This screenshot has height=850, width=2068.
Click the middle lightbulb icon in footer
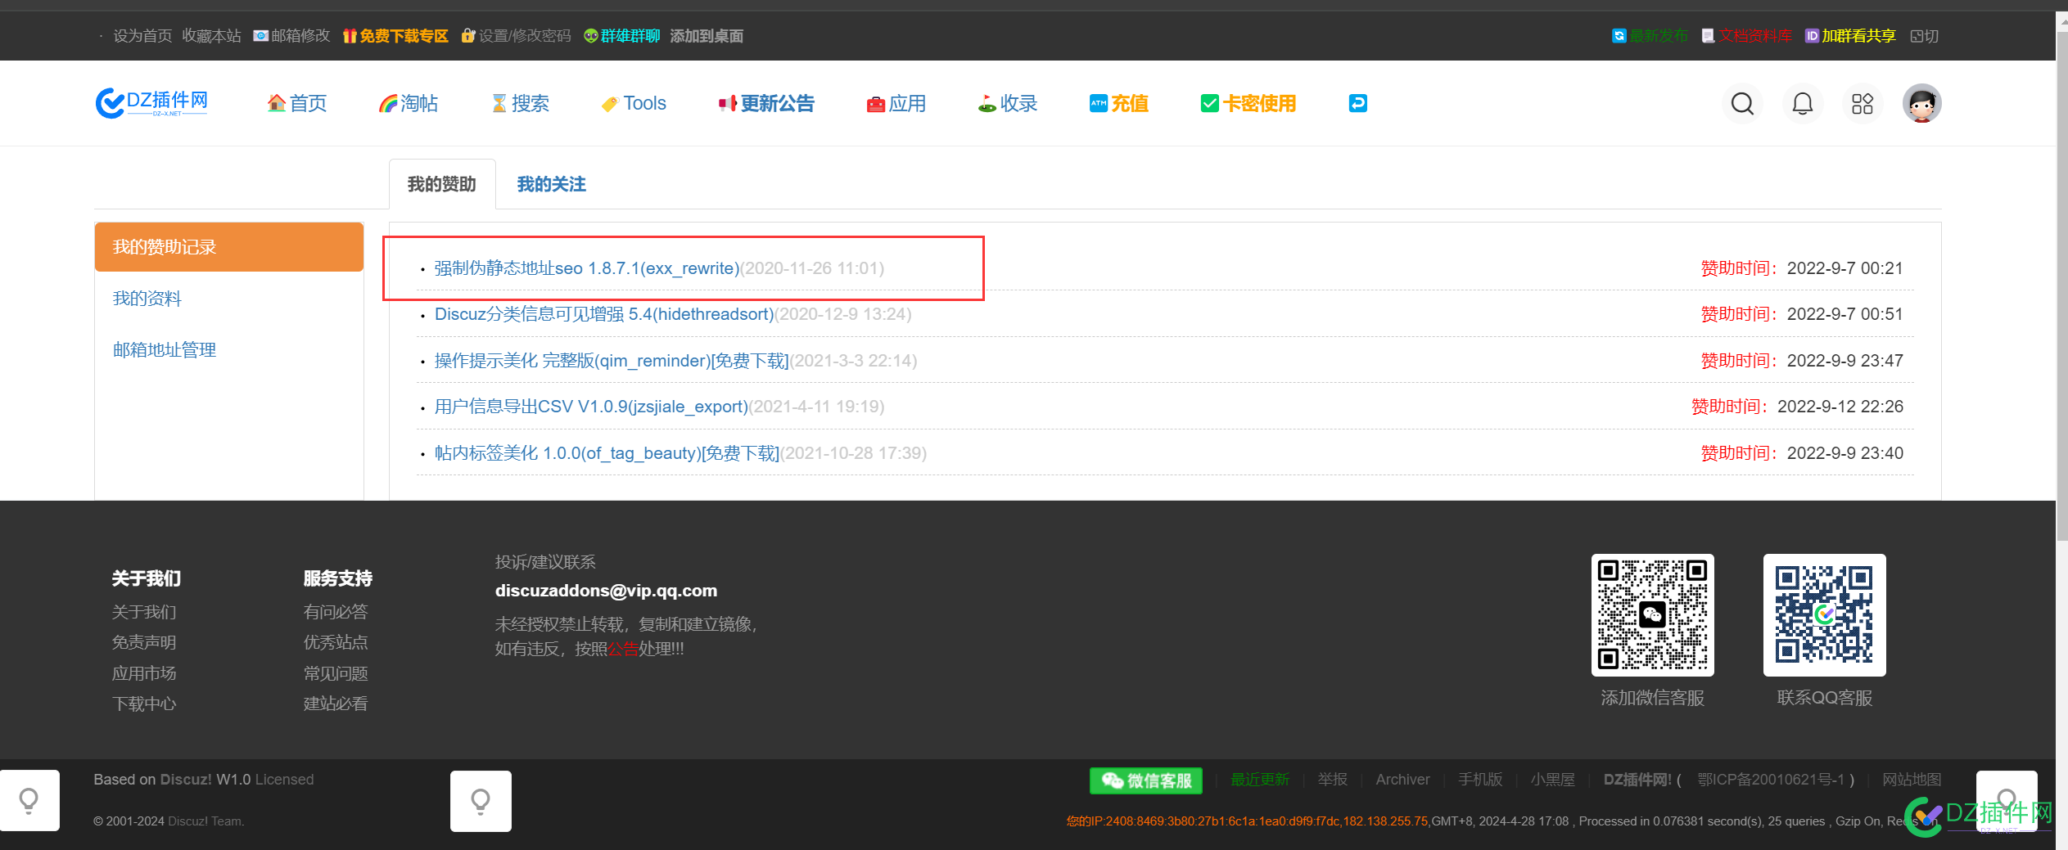coord(481,802)
